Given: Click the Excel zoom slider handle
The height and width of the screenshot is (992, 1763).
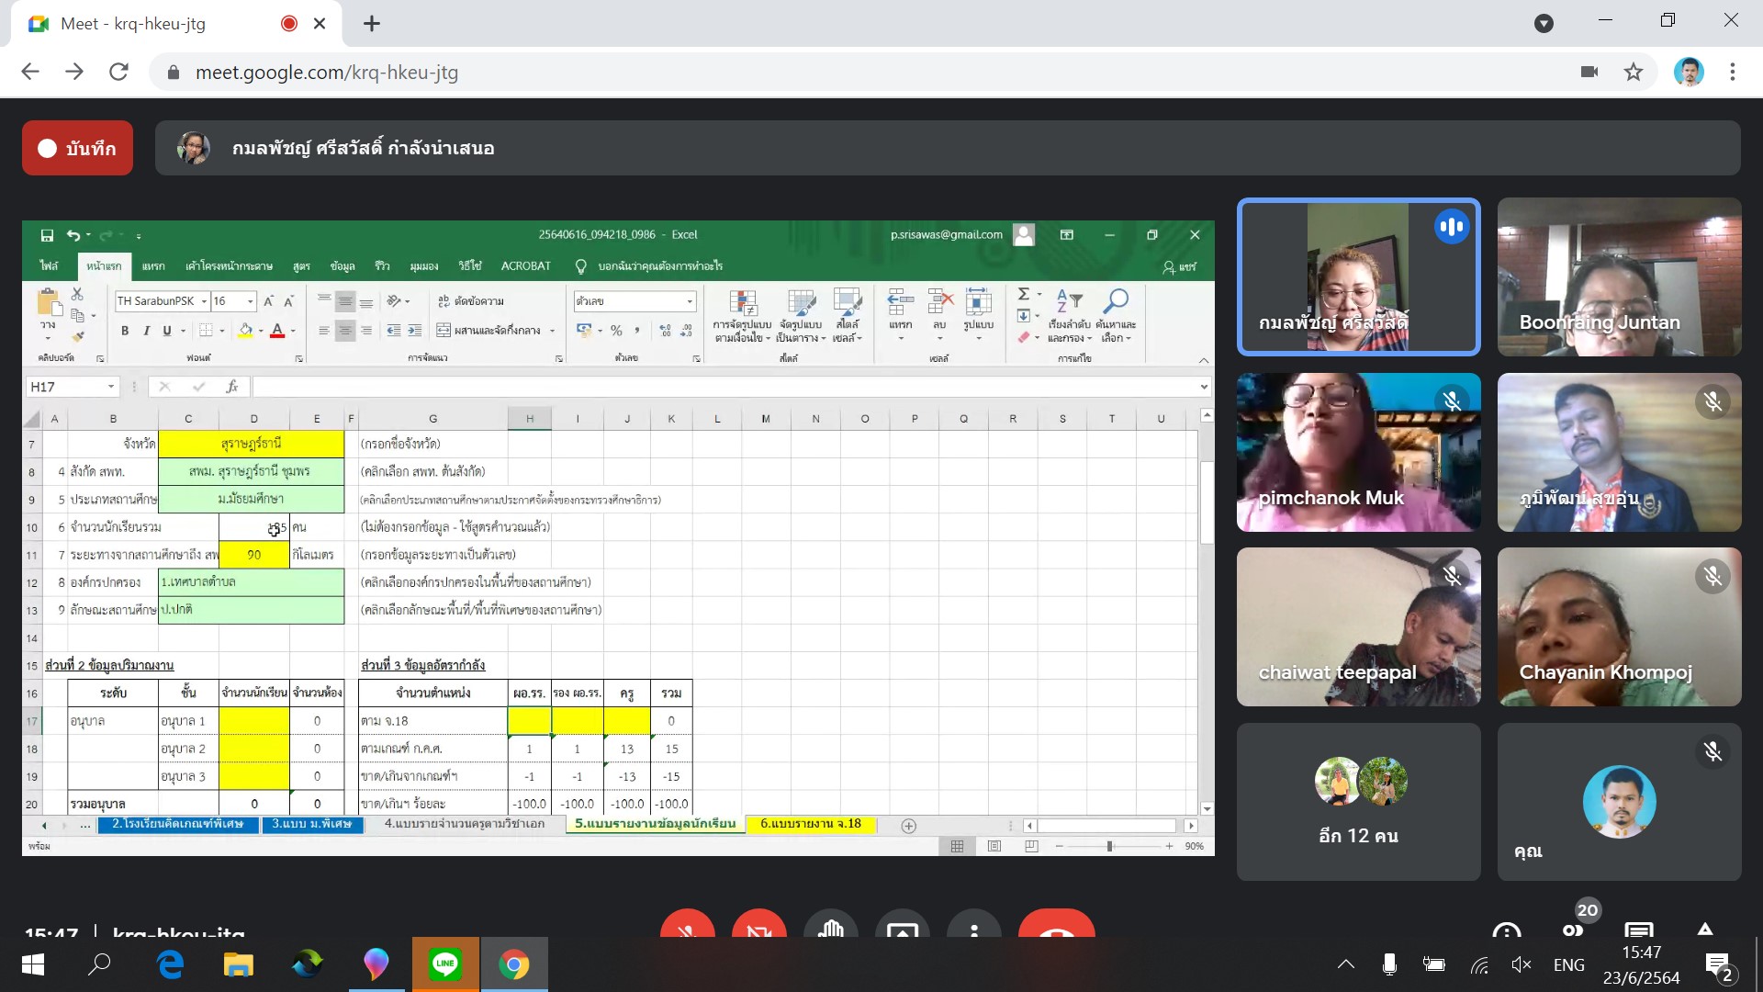Looking at the screenshot, I should (x=1109, y=846).
